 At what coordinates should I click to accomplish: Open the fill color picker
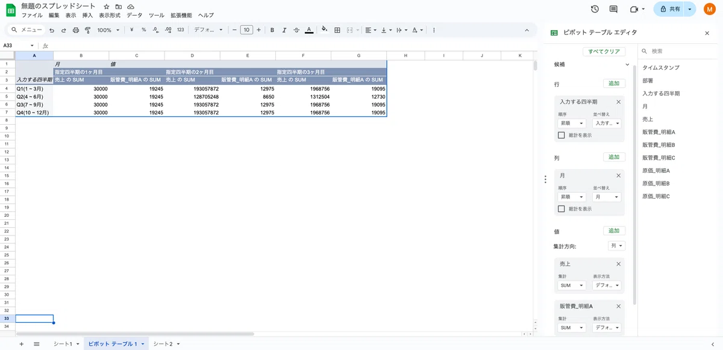[x=325, y=30]
